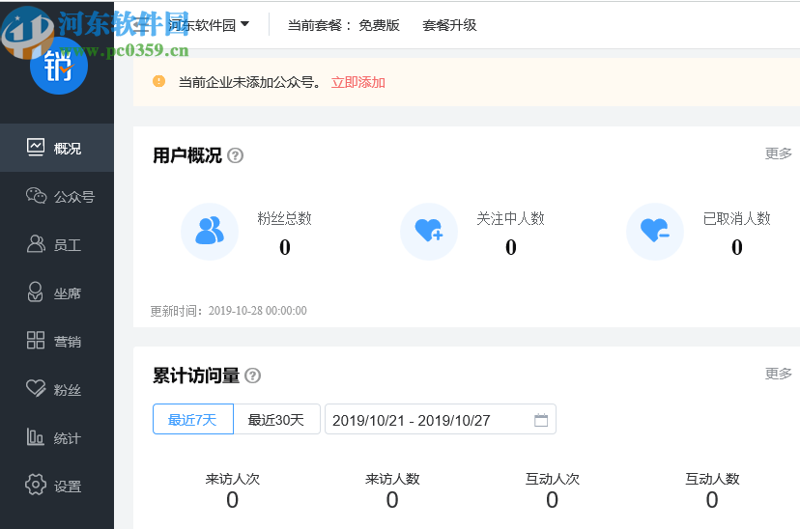Viewport: 800px width, 529px height.
Task: Click the blue 销 app logo
Action: (59, 66)
